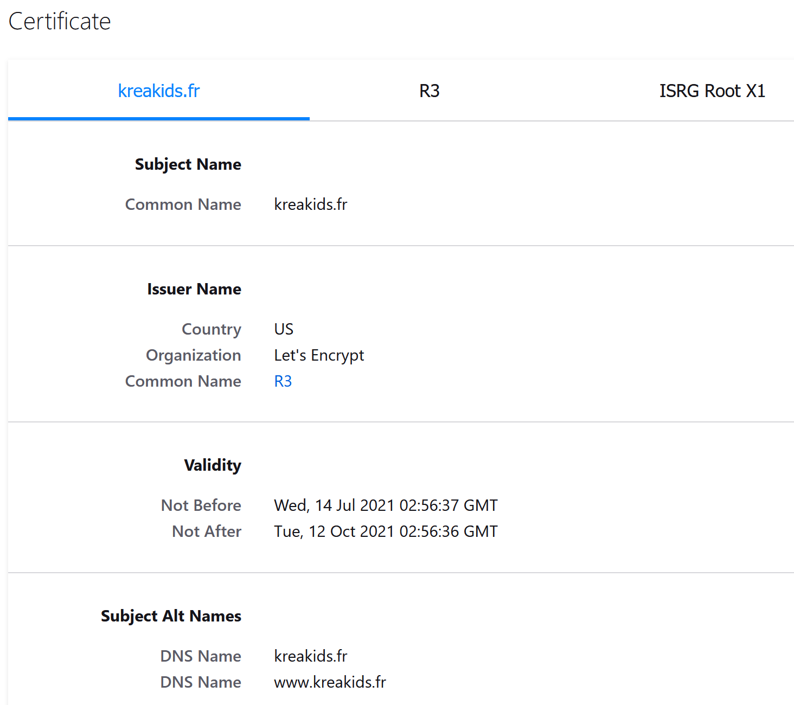The height and width of the screenshot is (705, 794).
Task: Click the 14 Jul 2021 Not Before date
Action: pyautogui.click(x=385, y=505)
